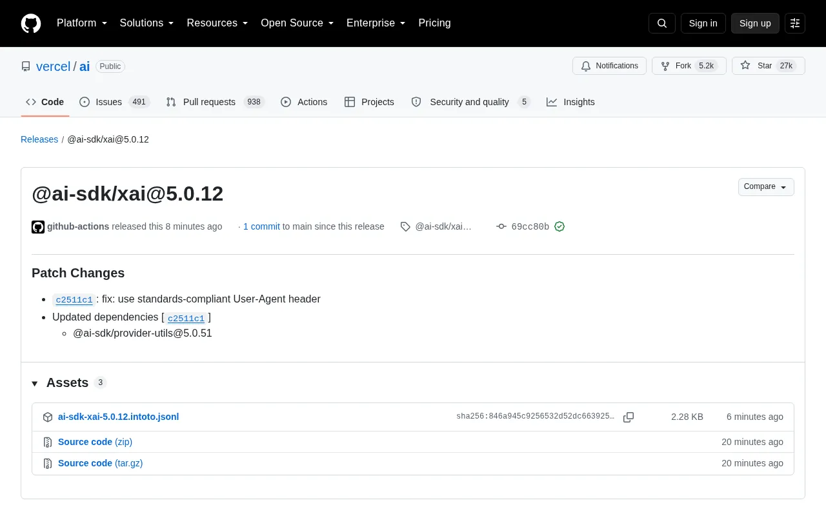Open the Open Source dropdown
826x516 pixels.
(297, 23)
